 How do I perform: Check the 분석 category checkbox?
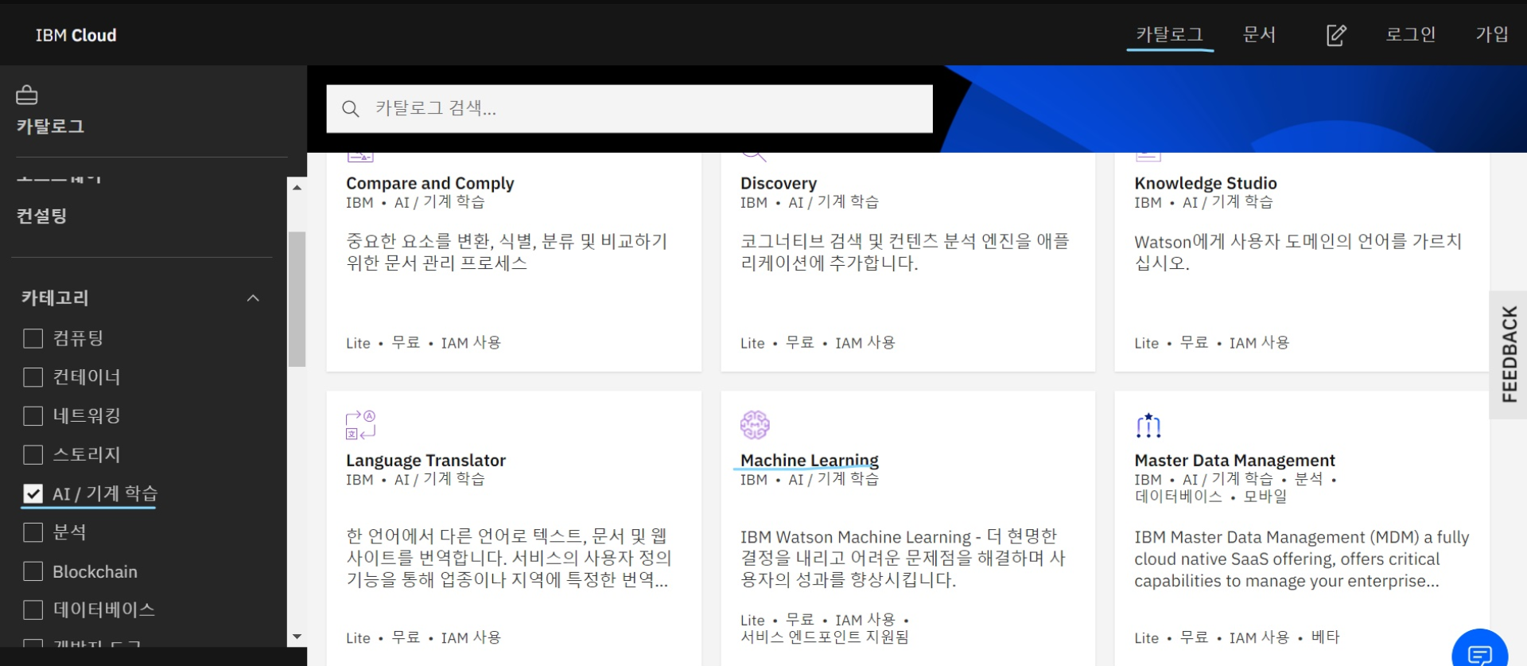(33, 532)
